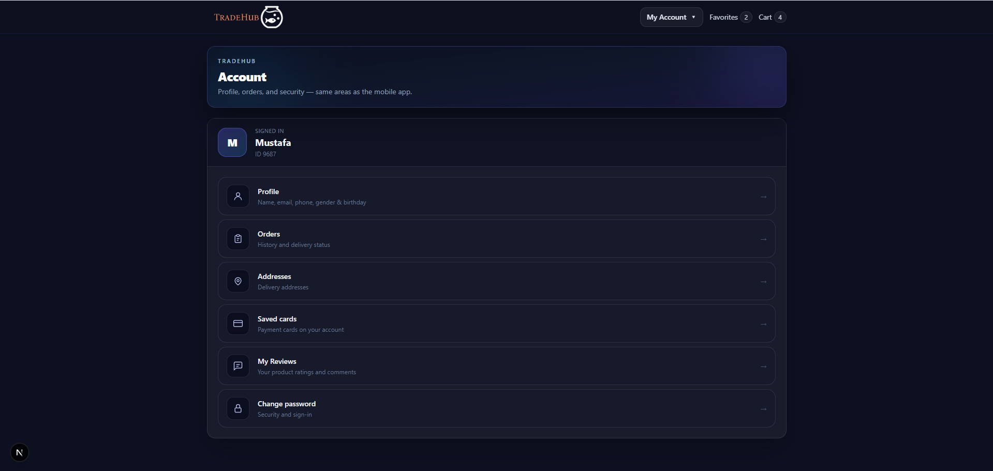This screenshot has height=471, width=993.
Task: Click 'Name, email, phone, gender & birthday' text
Action: 312,202
